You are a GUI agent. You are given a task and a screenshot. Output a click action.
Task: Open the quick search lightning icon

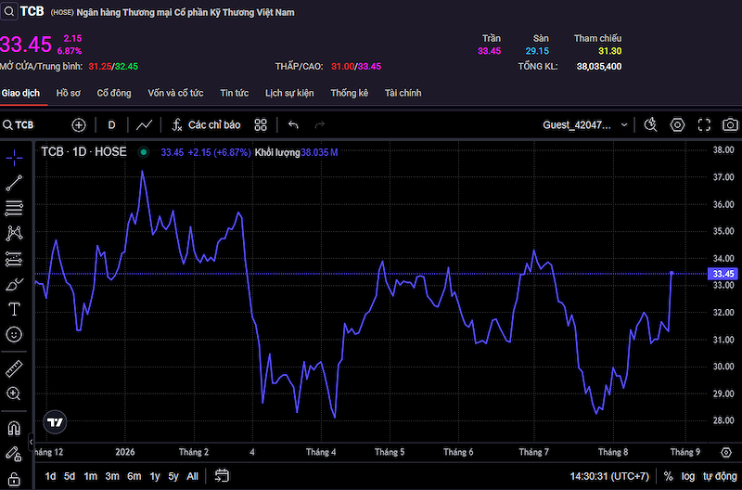click(x=651, y=125)
